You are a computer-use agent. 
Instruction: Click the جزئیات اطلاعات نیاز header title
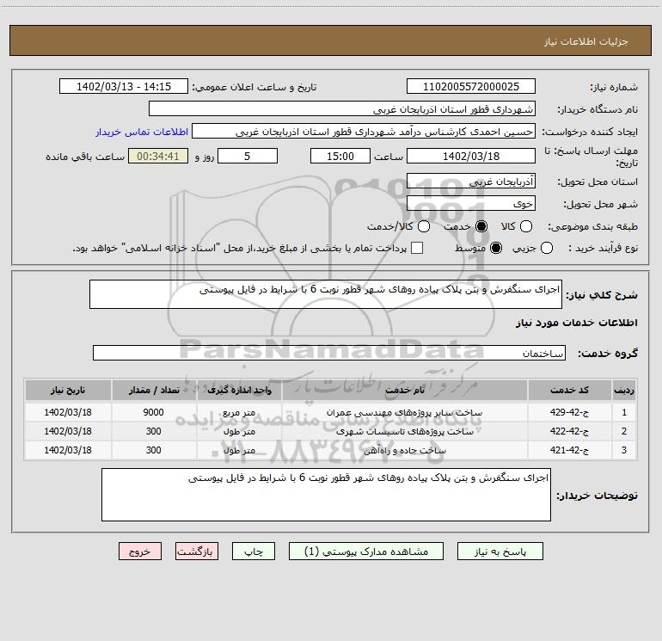[x=586, y=41]
